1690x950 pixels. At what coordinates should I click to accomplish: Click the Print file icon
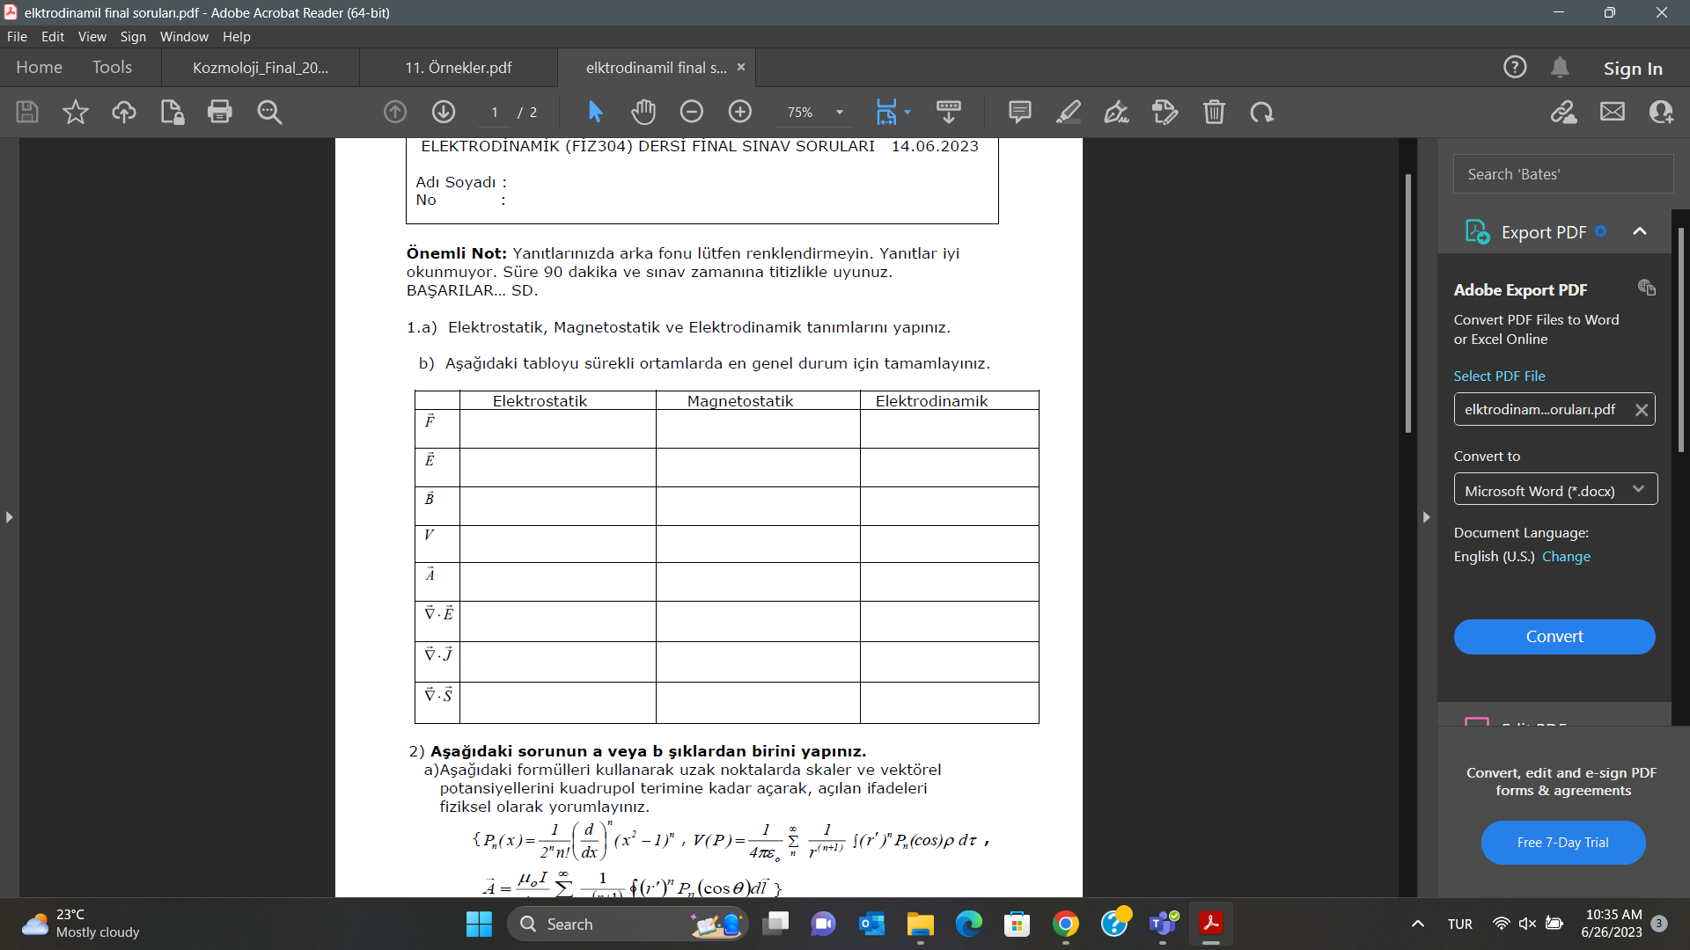(219, 112)
